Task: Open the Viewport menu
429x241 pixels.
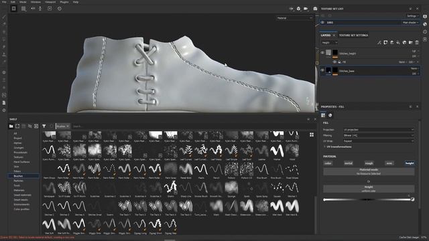Action: tap(50, 2)
